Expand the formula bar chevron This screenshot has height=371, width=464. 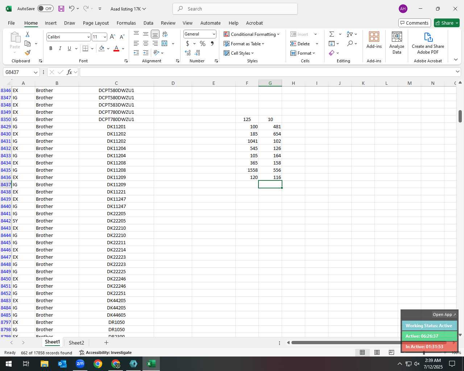pyautogui.click(x=457, y=72)
